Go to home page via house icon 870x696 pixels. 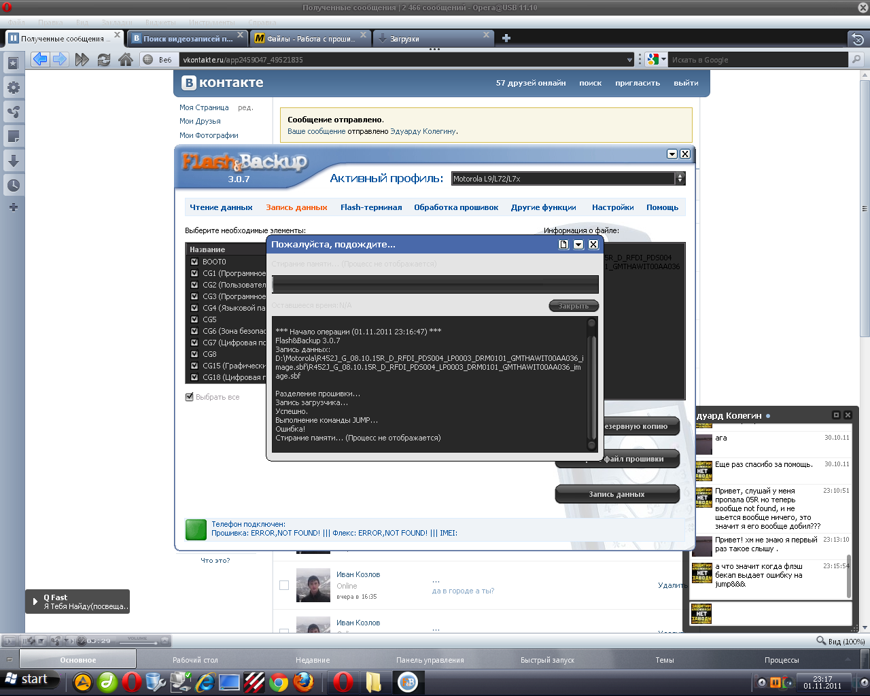click(x=125, y=60)
